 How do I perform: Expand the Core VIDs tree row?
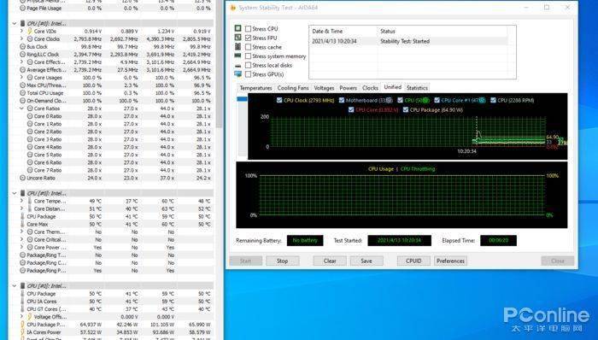pyautogui.click(x=21, y=31)
